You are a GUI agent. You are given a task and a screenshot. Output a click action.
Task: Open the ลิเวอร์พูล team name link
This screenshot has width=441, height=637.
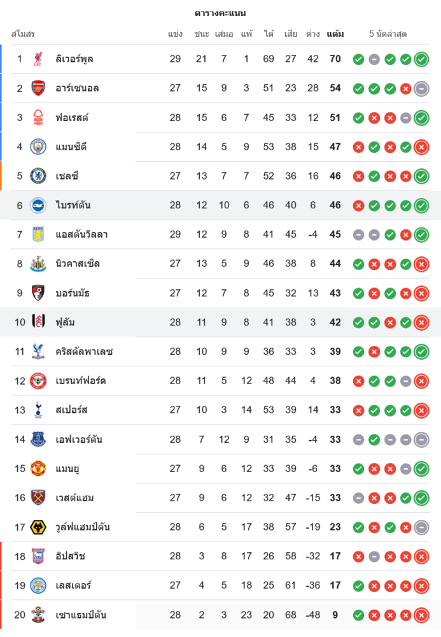click(74, 59)
